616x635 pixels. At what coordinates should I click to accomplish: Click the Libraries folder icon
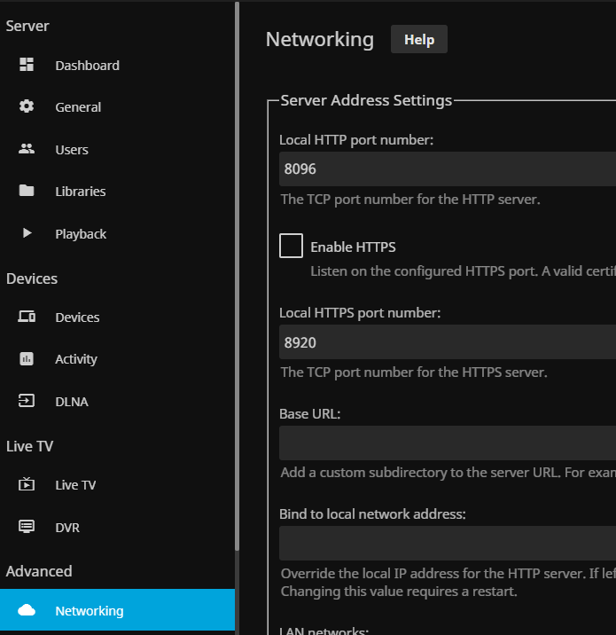[x=27, y=191]
